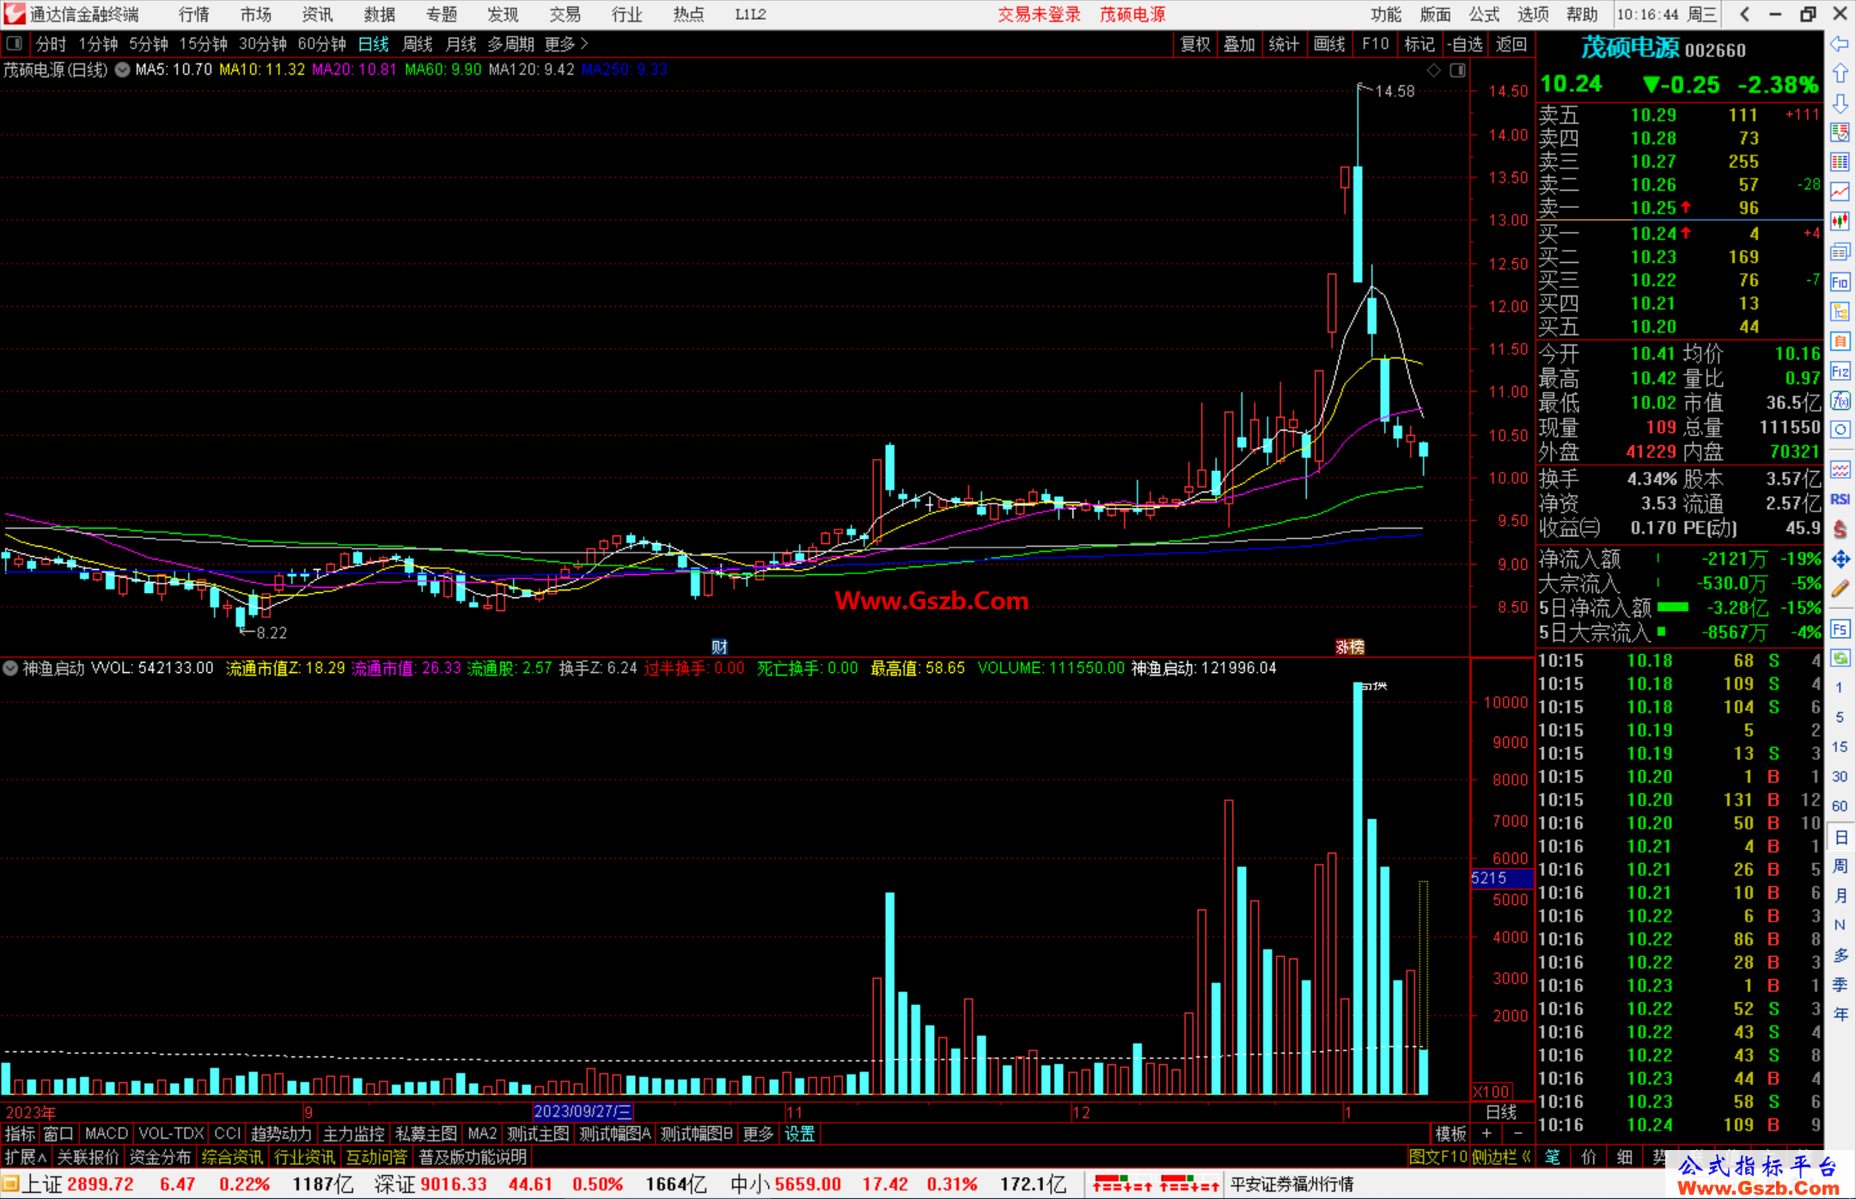Select the pencil drawing tool in the sidebar
This screenshot has height=1199, width=1856.
pyautogui.click(x=1840, y=589)
